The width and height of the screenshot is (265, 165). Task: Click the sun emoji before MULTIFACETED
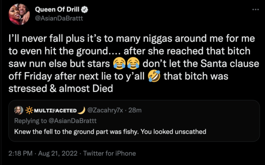pos(29,111)
